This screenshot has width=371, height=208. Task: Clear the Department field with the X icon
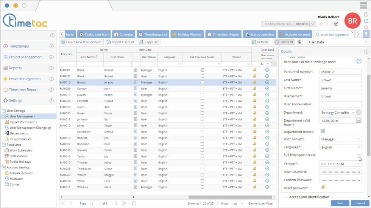[x=359, y=112]
